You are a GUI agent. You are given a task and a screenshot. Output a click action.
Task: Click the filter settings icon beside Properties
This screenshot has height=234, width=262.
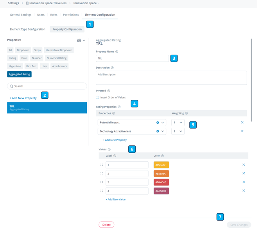[x=79, y=40]
